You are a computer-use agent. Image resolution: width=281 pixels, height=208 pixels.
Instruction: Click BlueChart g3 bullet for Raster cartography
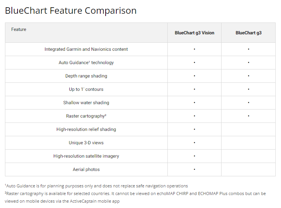pos(248,116)
